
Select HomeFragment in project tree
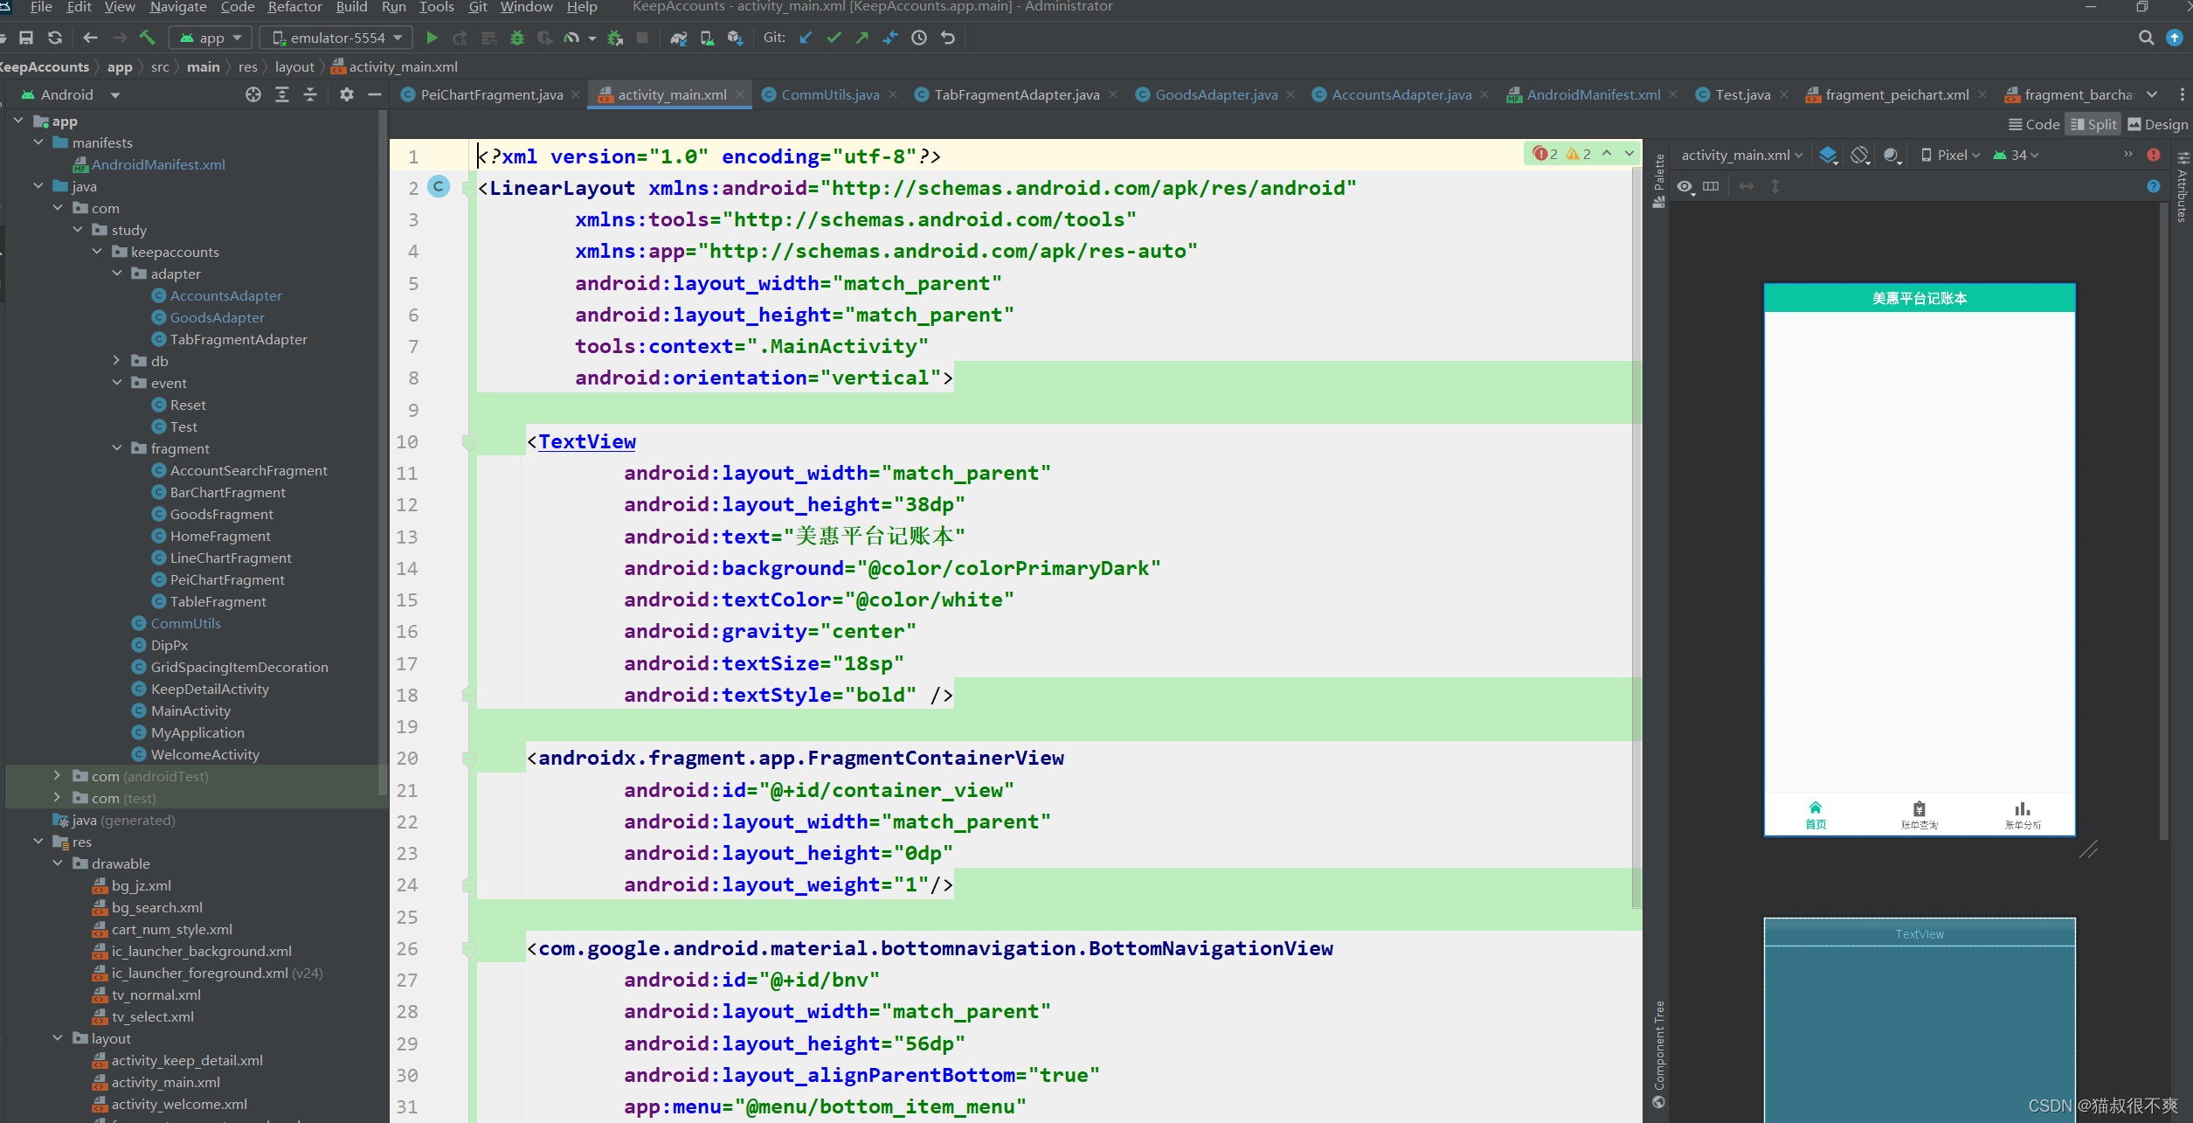point(220,536)
